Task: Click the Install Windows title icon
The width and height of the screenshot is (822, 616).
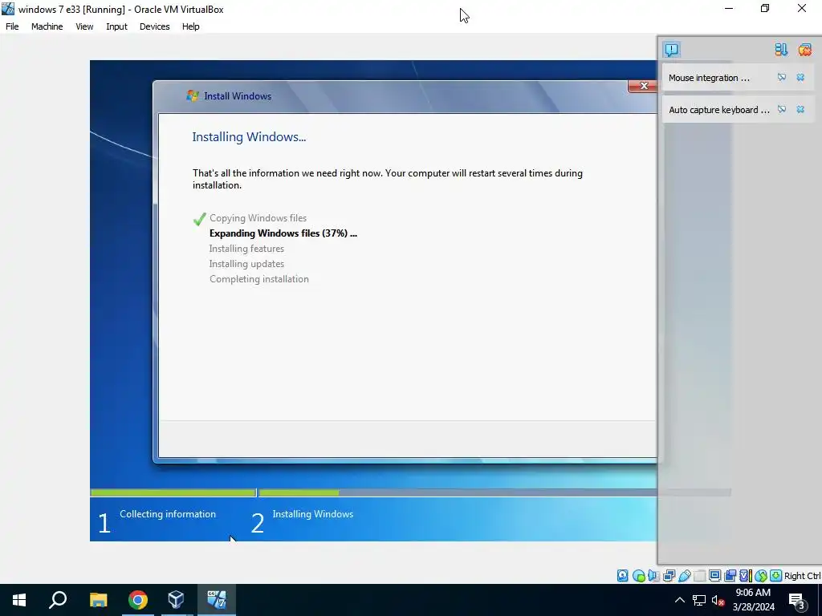Action: (193, 95)
